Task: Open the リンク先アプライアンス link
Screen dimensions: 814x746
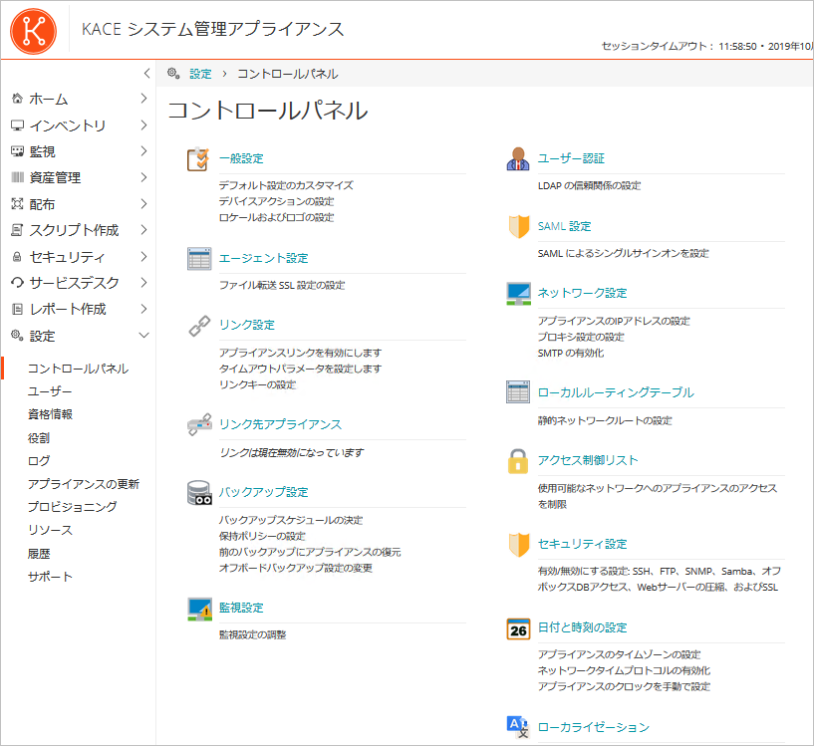Action: point(280,424)
